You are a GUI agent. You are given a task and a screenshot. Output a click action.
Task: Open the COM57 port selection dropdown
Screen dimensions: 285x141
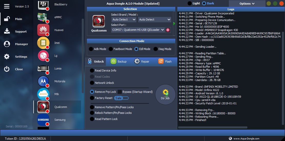[138, 30]
